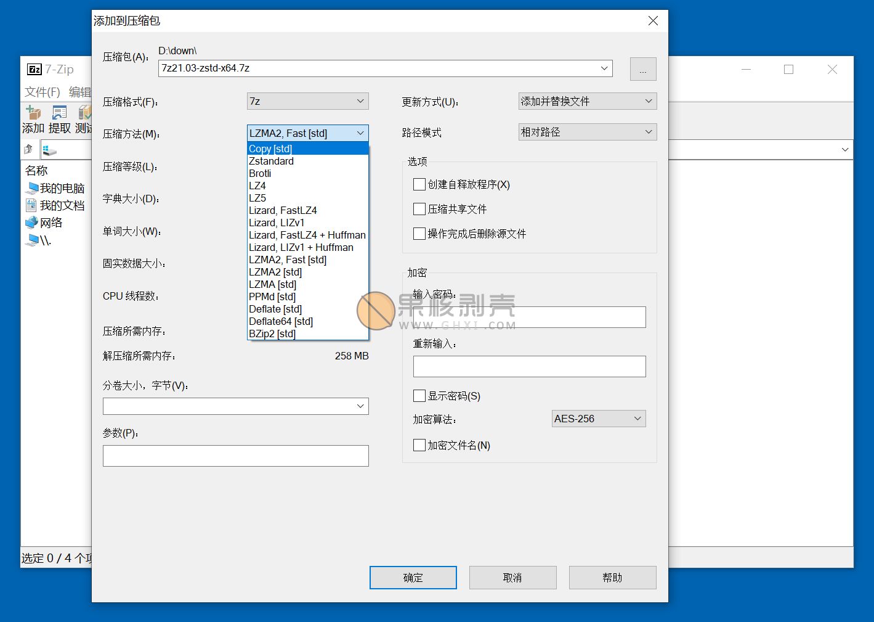The image size is (874, 622).
Task: Click the 确定 button
Action: point(413,578)
